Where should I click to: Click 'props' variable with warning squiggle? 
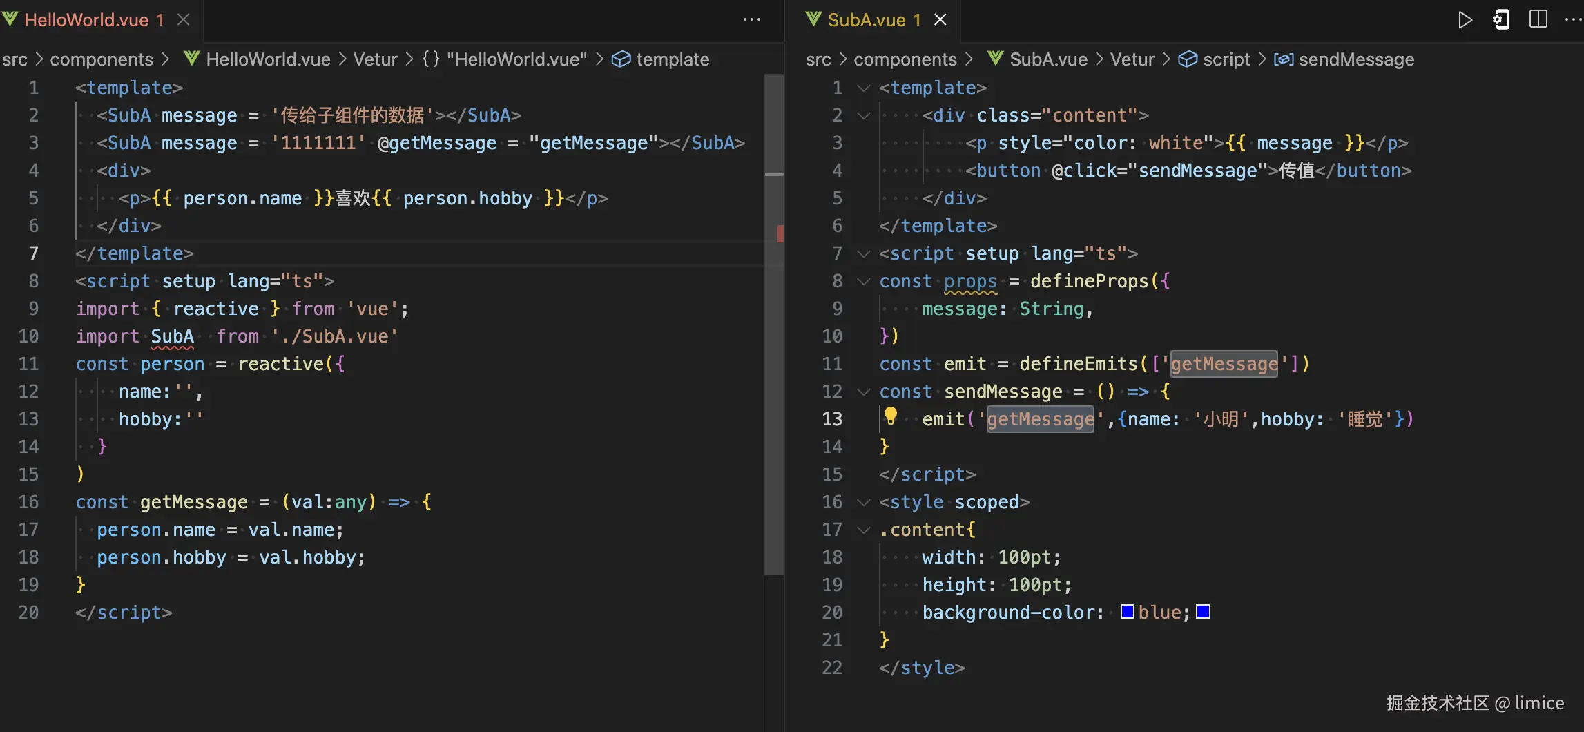[970, 281]
